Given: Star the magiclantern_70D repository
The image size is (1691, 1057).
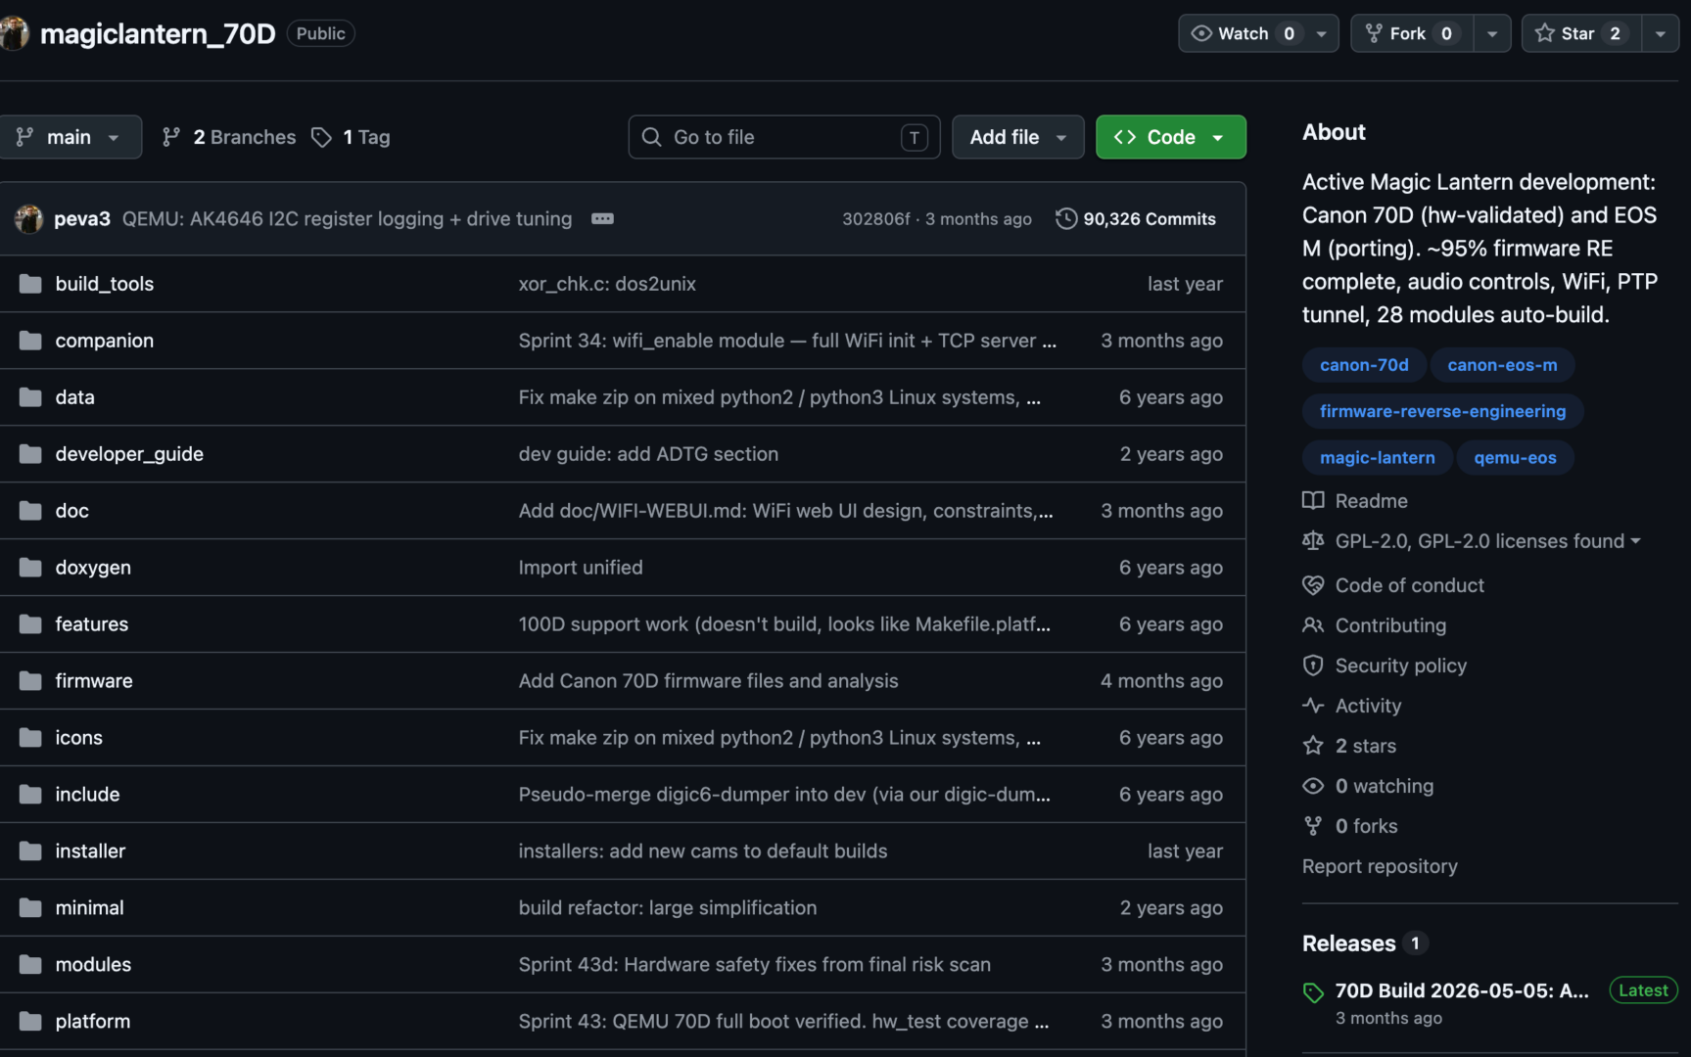Looking at the screenshot, I should (1581, 33).
